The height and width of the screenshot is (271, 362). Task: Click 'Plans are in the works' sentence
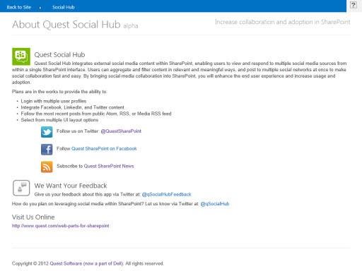59,92
